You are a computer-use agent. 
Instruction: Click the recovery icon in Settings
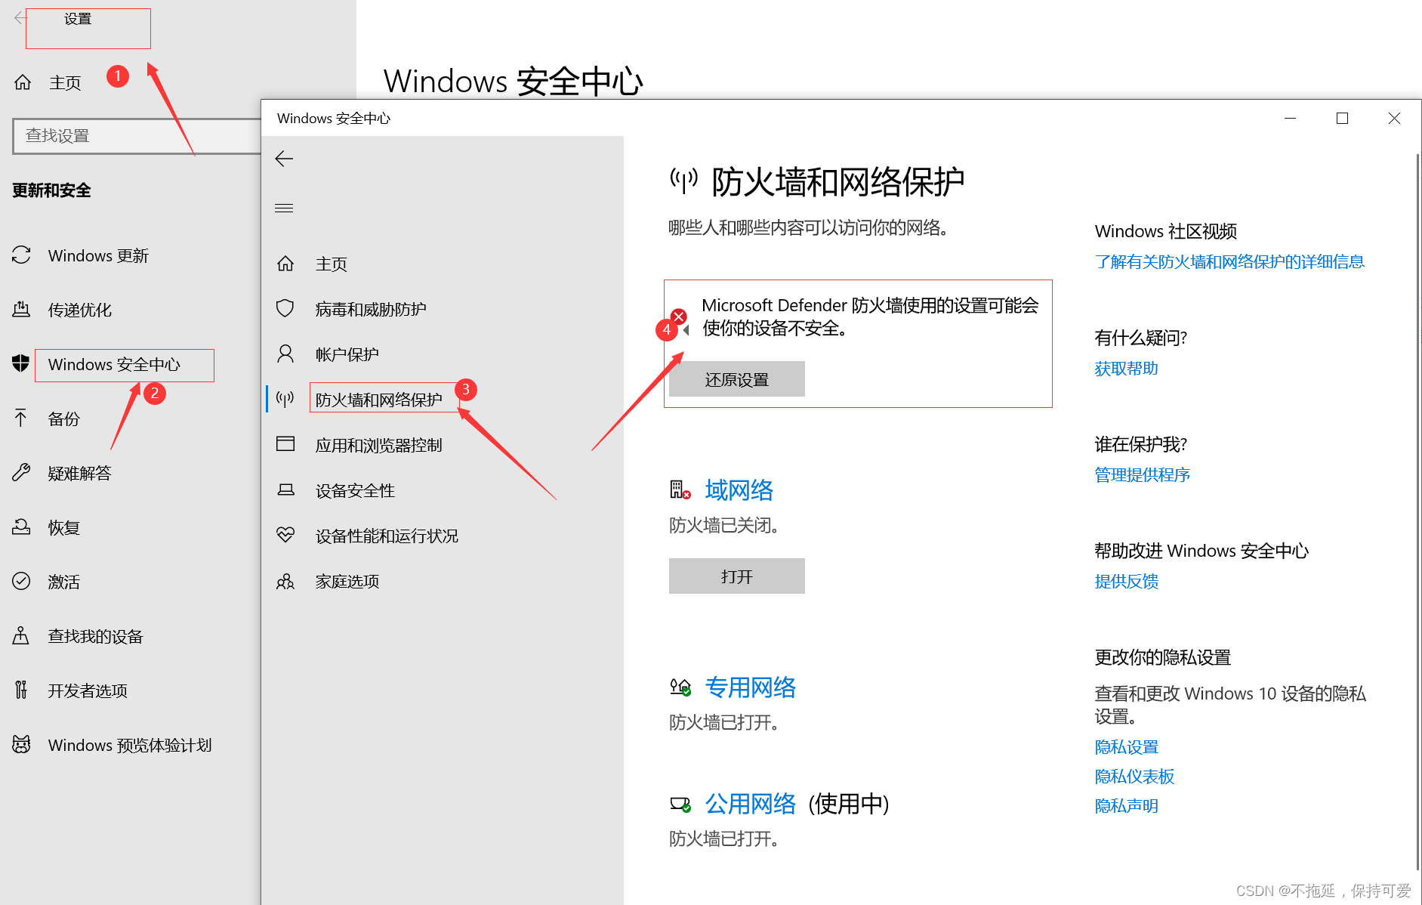[21, 527]
